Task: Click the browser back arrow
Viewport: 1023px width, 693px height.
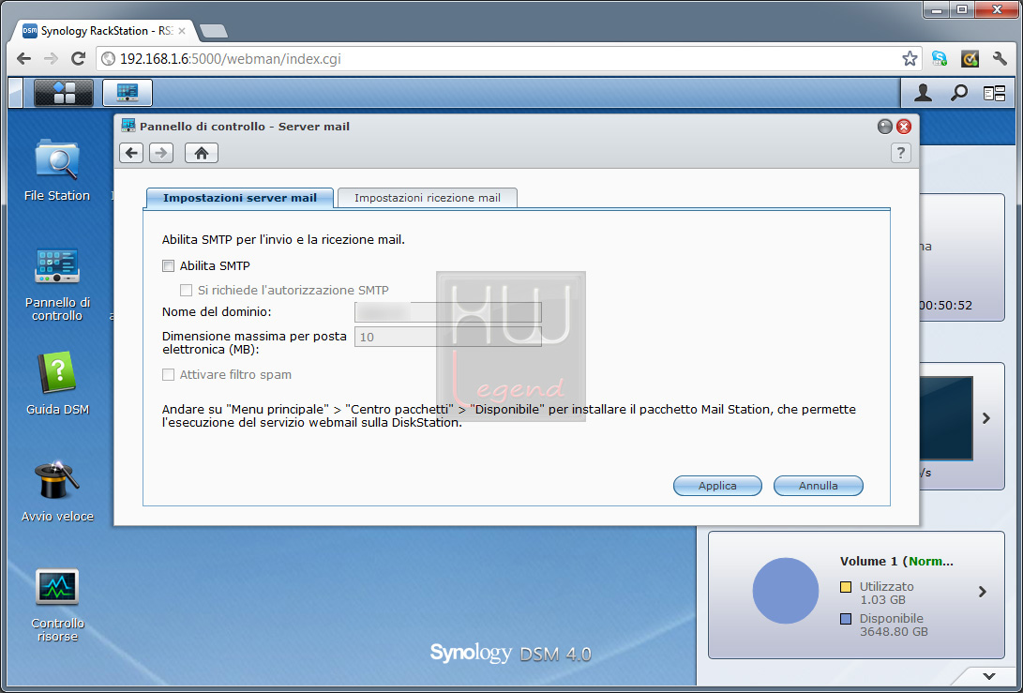Action: tap(23, 59)
